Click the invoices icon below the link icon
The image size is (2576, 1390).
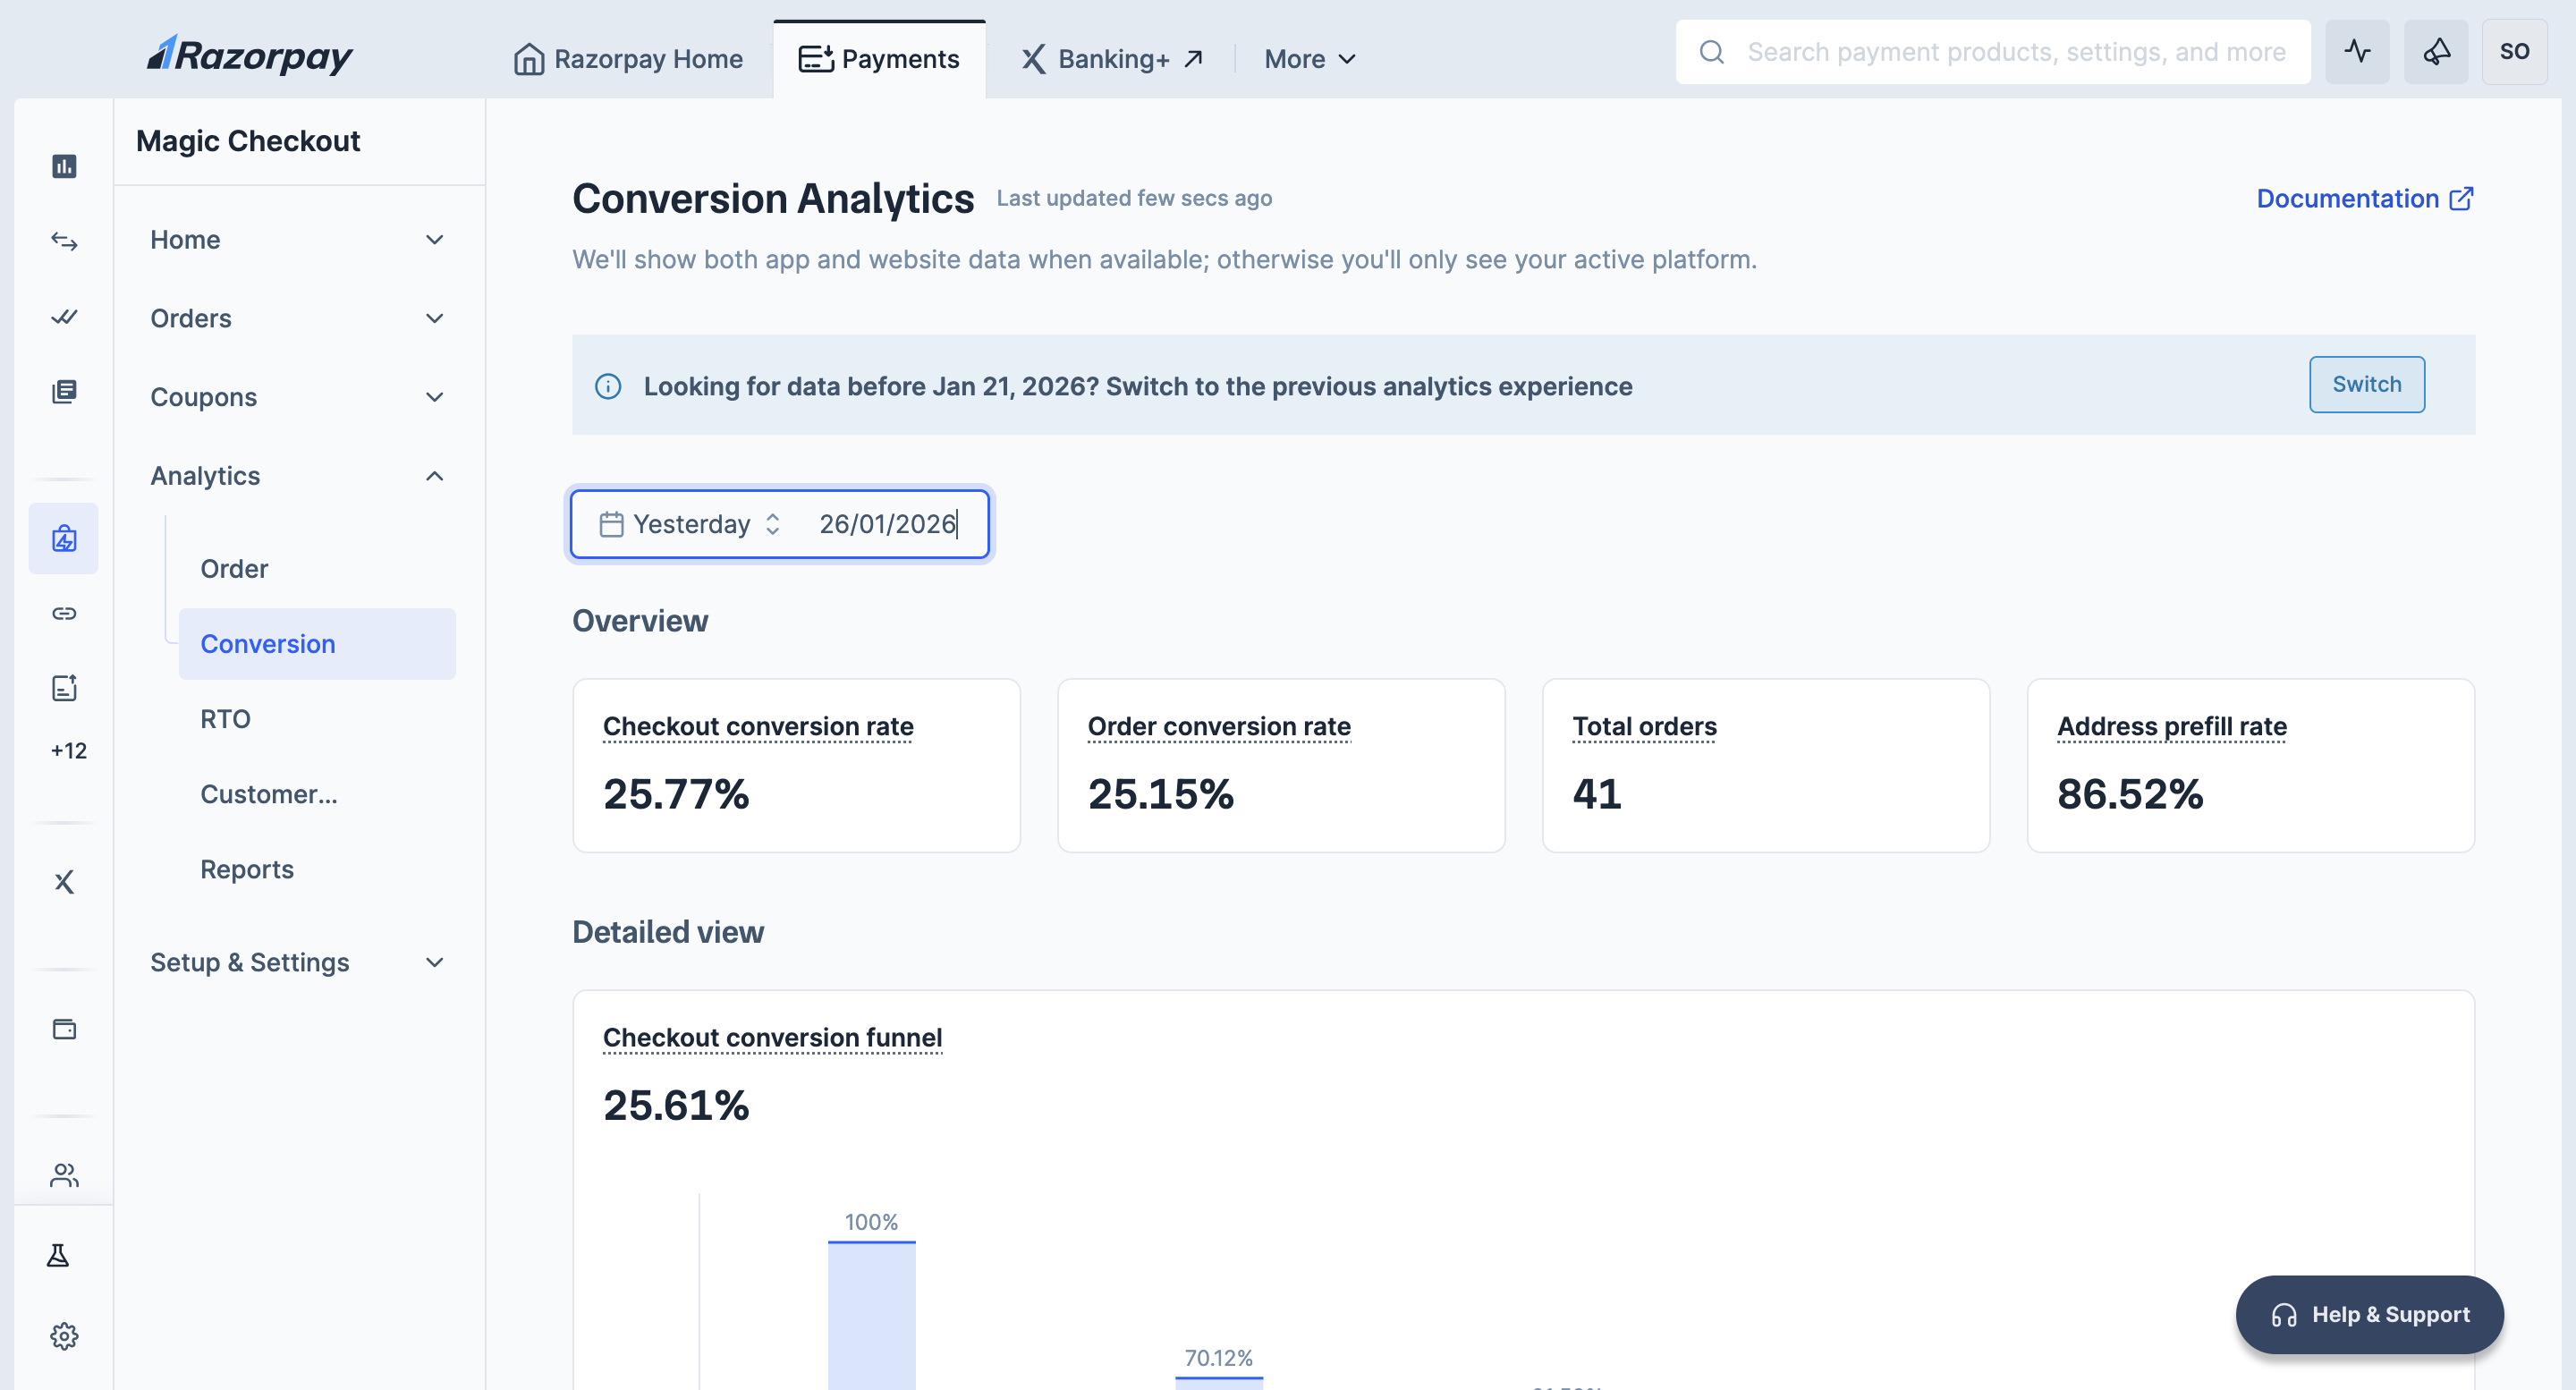(x=64, y=688)
